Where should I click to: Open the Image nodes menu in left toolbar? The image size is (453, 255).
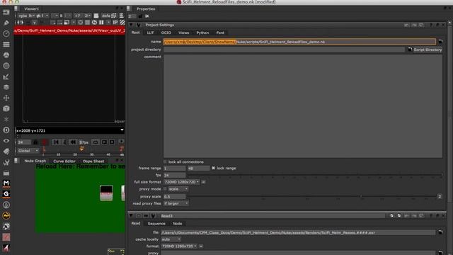tap(6, 13)
